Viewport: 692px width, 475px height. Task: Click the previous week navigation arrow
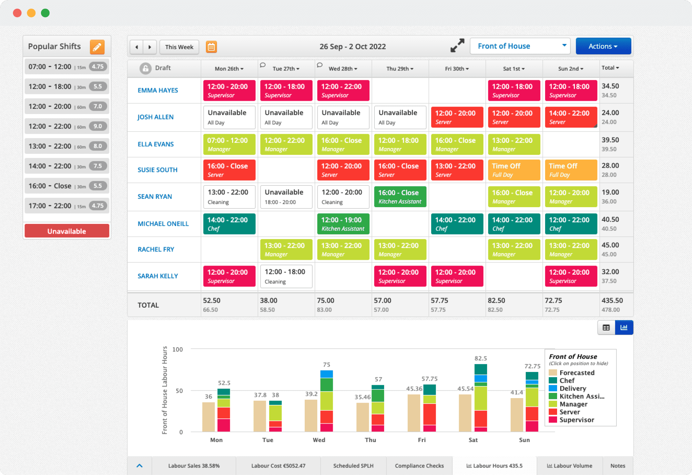(x=137, y=47)
